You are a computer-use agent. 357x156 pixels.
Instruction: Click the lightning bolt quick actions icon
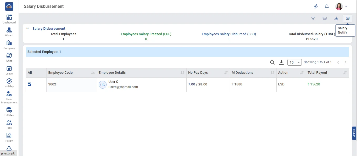(x=316, y=7)
